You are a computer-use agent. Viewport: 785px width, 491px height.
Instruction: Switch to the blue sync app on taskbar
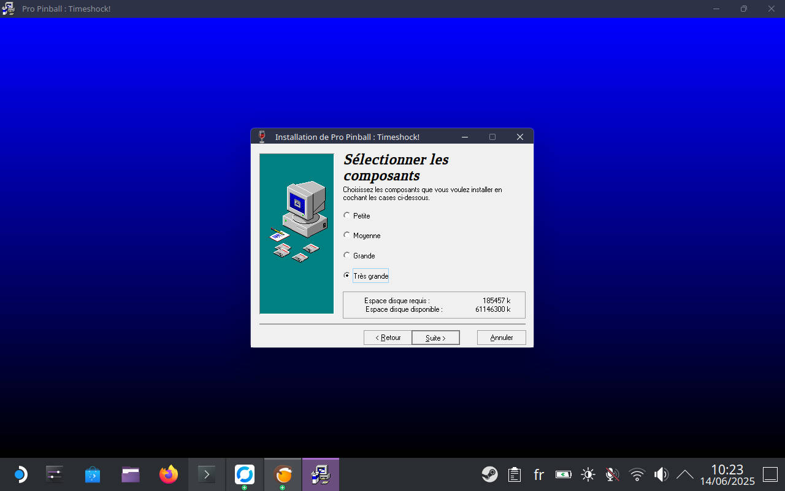point(245,474)
